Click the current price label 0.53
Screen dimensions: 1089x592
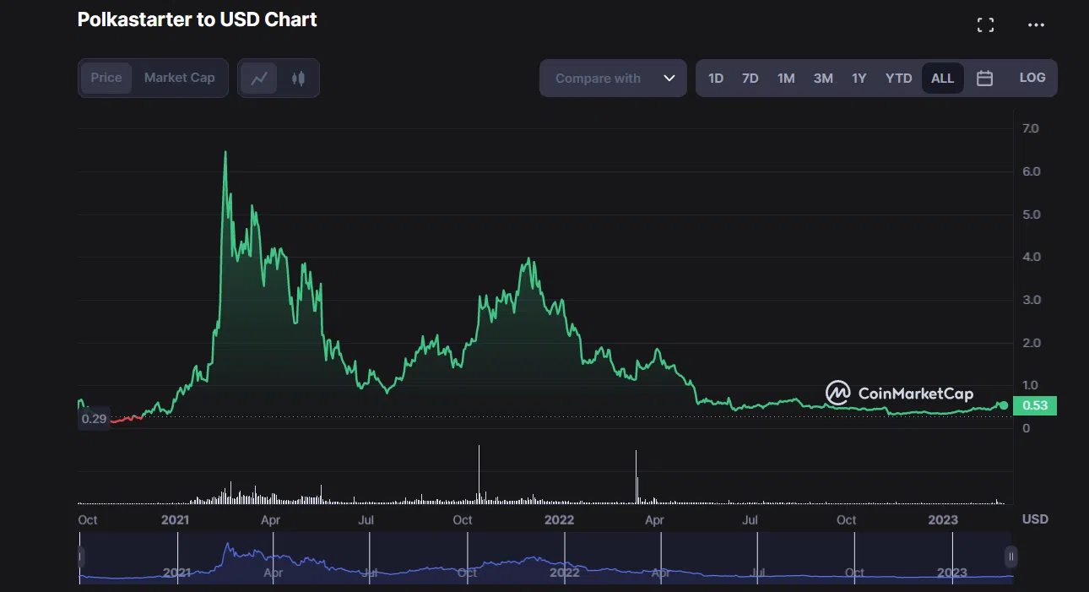[1035, 406]
